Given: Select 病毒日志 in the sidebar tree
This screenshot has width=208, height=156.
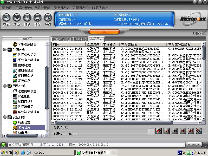Looking at the screenshot, I should pos(22,122).
